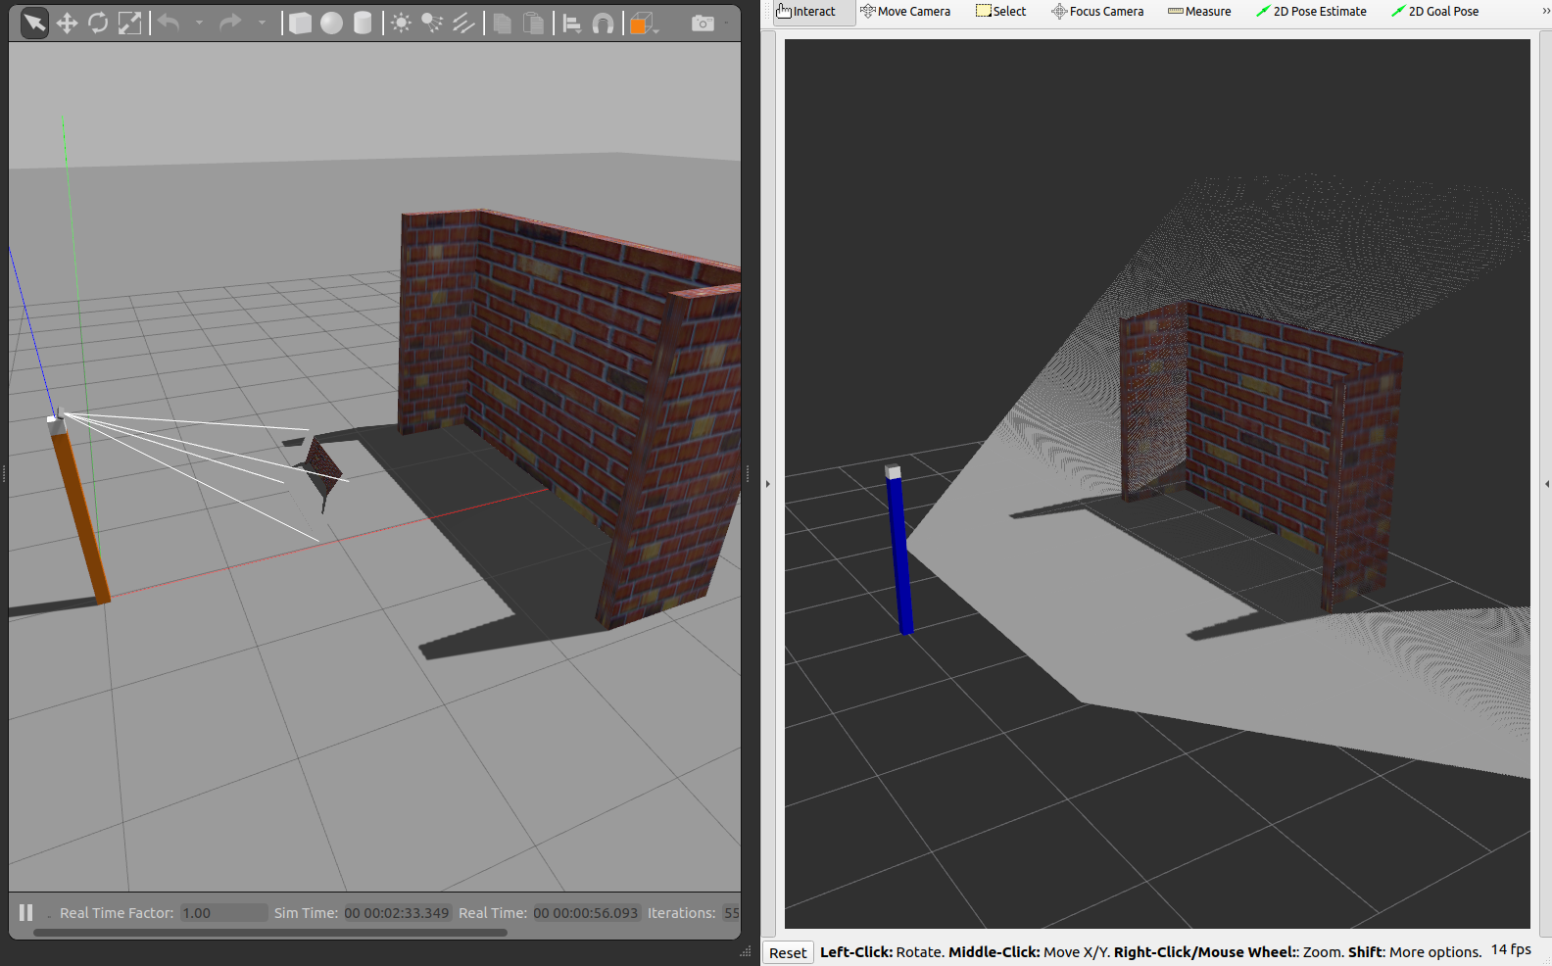
Task: Select the 2D Goal Pose tool
Action: (1435, 12)
